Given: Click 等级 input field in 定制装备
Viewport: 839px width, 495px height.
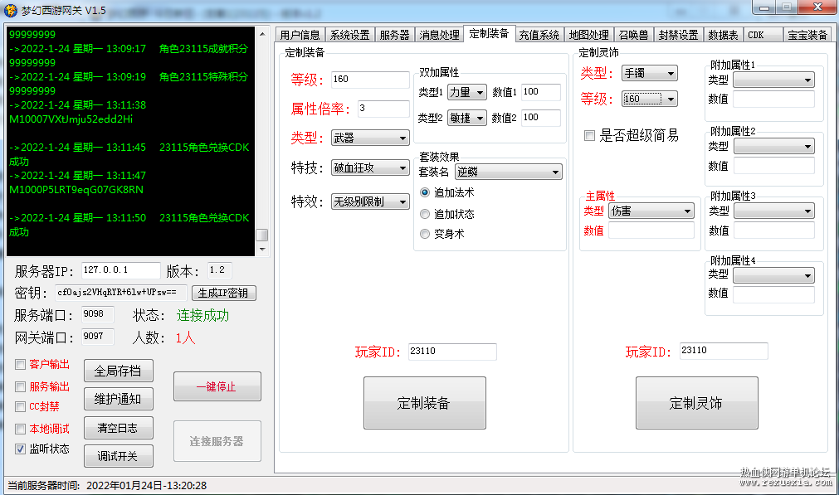Looking at the screenshot, I should click(x=370, y=80).
